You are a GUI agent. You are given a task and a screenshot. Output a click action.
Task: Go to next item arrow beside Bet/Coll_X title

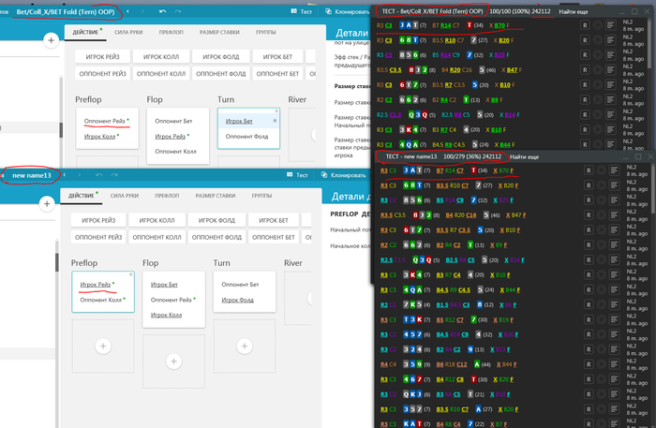tap(142, 11)
